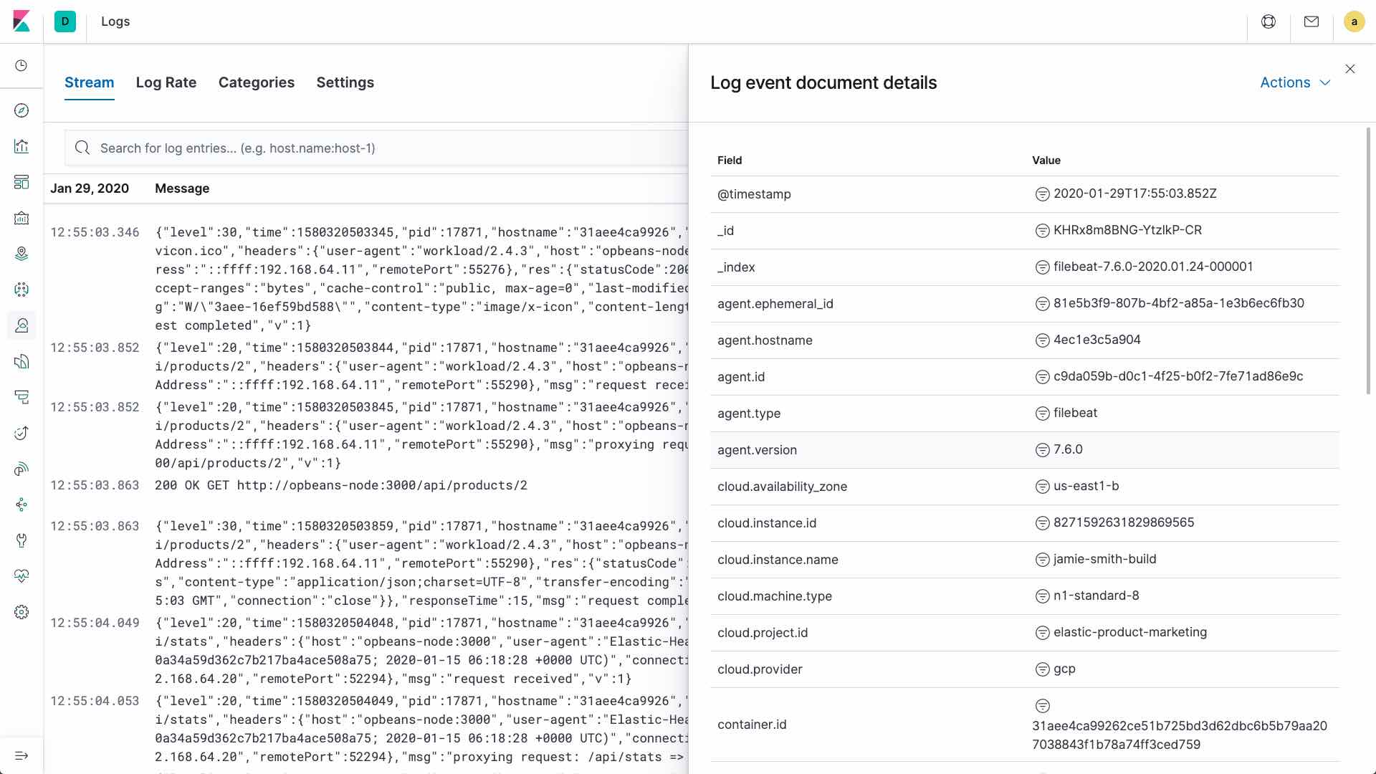Open the Discover app from the sidebar
Screen dimensions: 1376x774
tap(21, 111)
